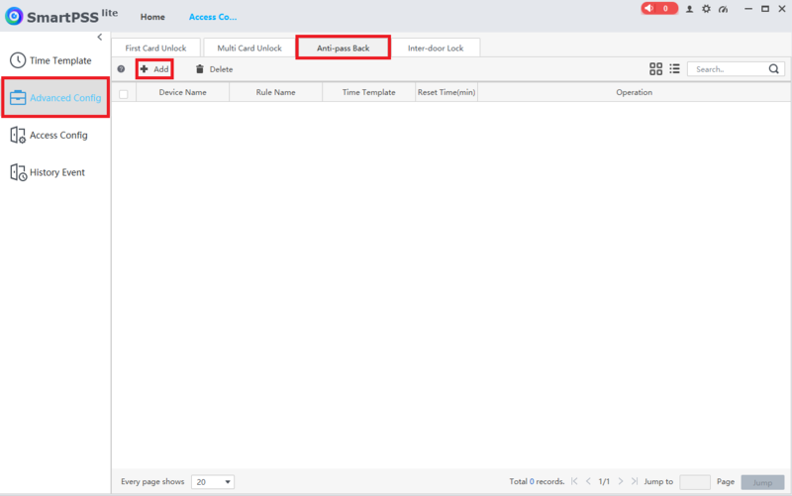Switch to list view

click(x=674, y=68)
